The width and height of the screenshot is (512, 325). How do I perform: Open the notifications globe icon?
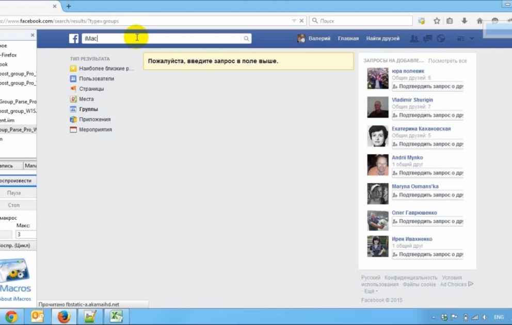[441, 39]
